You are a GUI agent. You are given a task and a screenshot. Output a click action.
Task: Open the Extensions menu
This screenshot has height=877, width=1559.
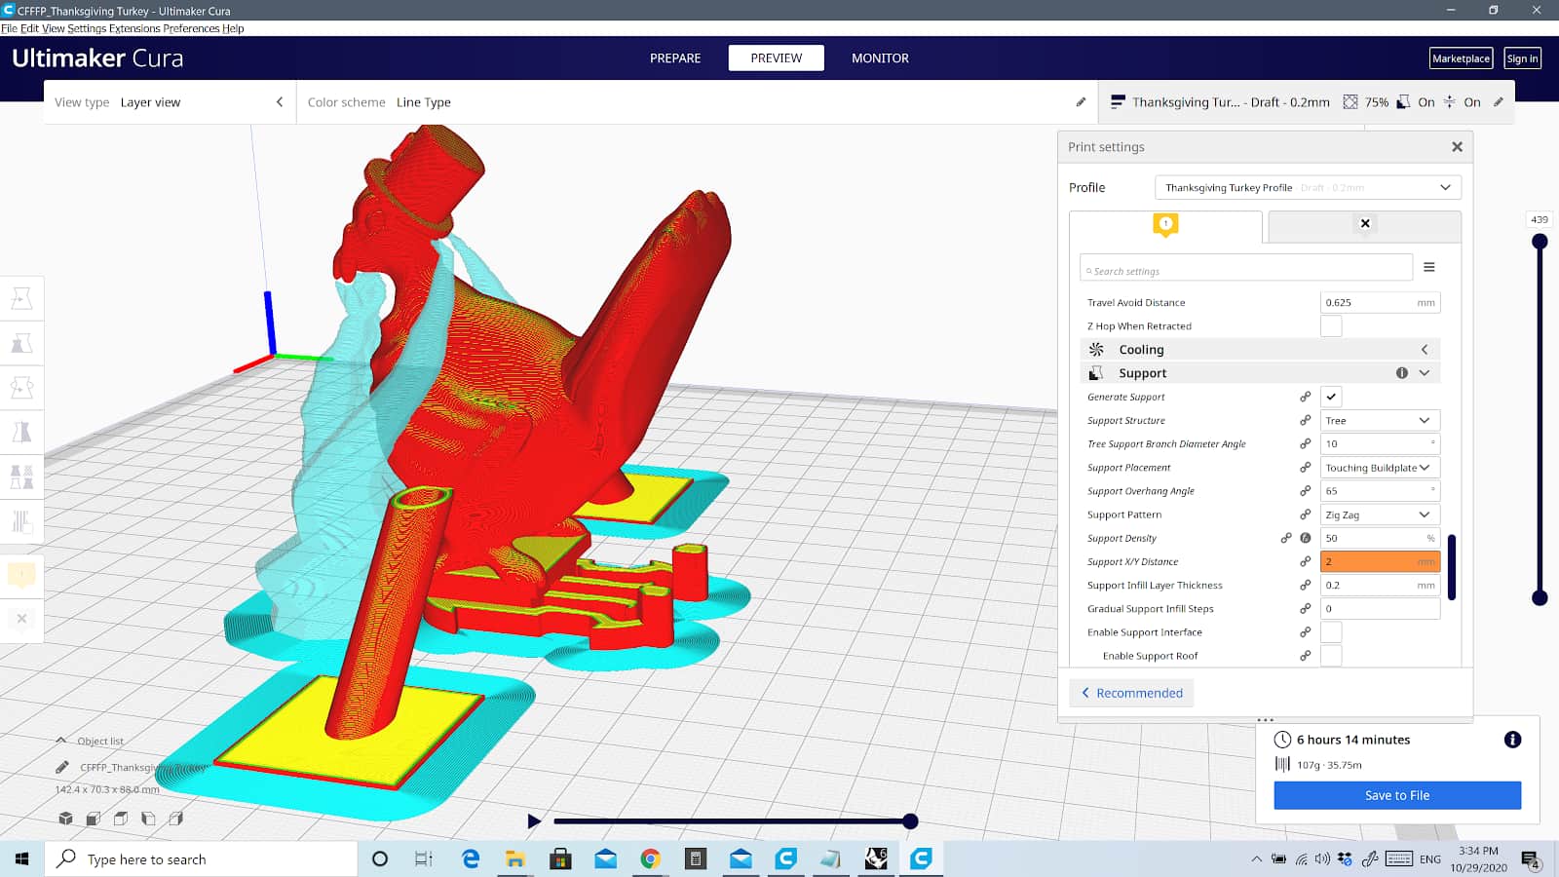[133, 28]
